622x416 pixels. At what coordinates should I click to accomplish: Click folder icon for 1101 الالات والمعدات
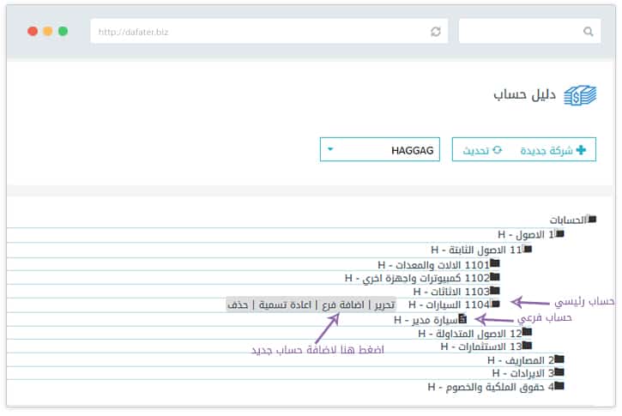[x=494, y=264]
